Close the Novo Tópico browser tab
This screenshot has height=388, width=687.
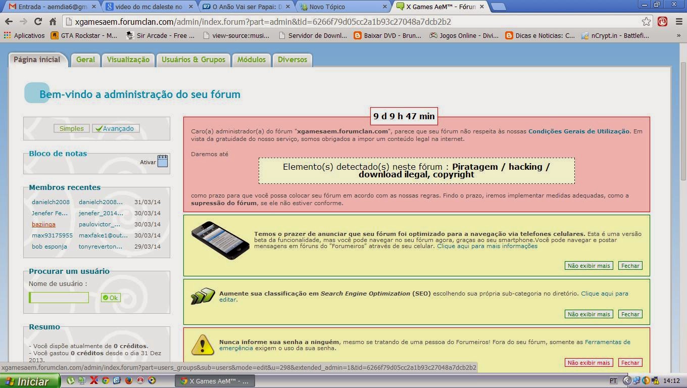coord(384,7)
